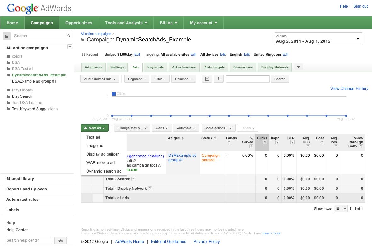The image size is (372, 252).
Task: Open Shared library in the sidebar
Action: click(20, 178)
